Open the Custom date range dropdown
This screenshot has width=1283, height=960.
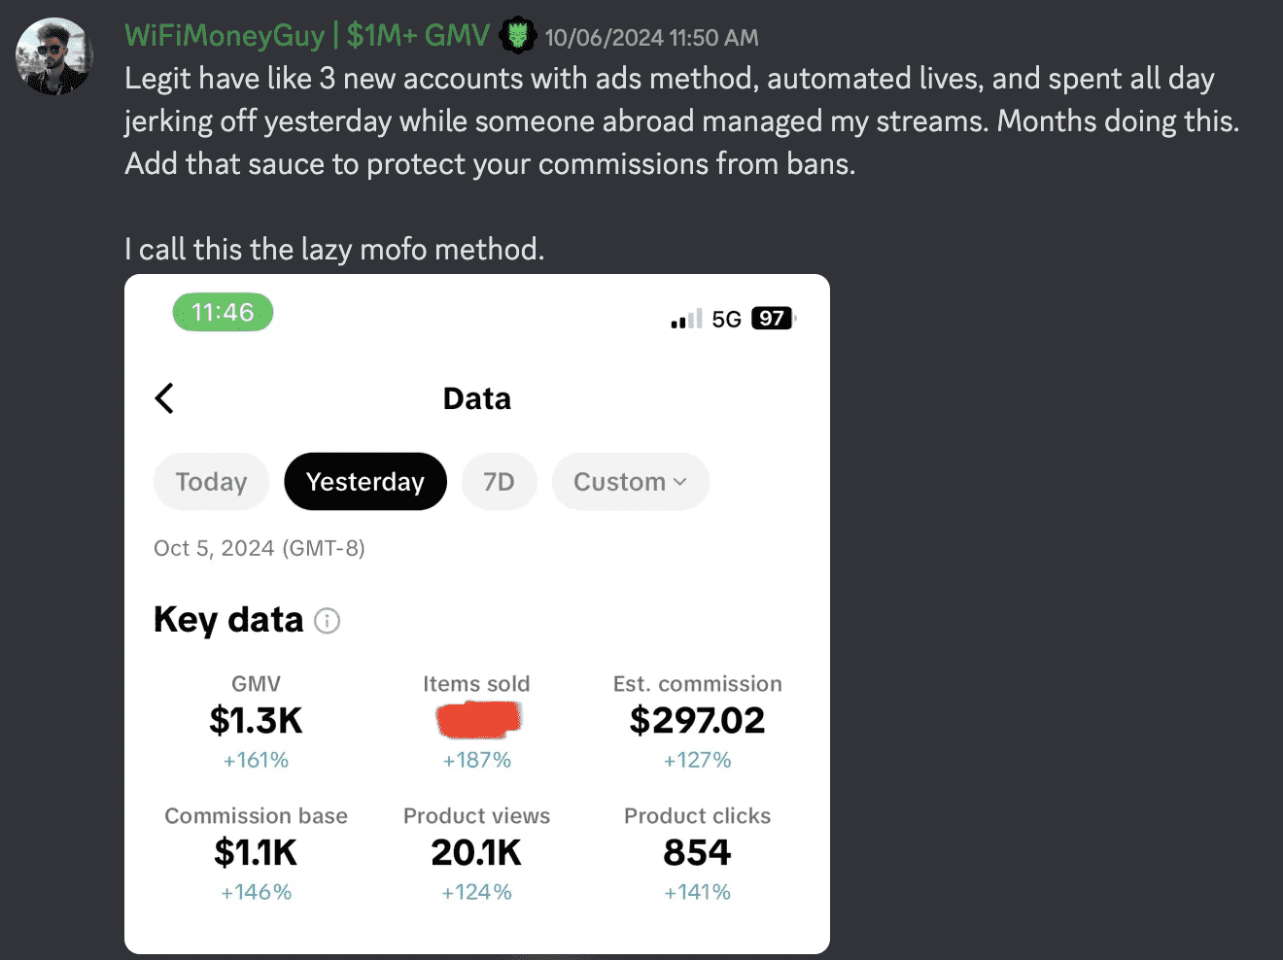[630, 482]
